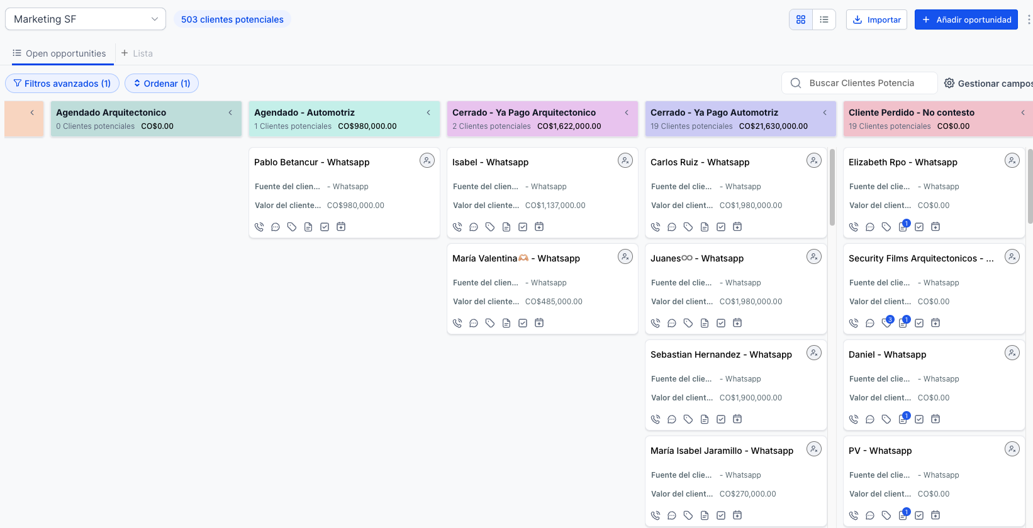The image size is (1033, 528).
Task: Click the CO$980,000.00 value on Pablo Betancur card
Action: [355, 206]
